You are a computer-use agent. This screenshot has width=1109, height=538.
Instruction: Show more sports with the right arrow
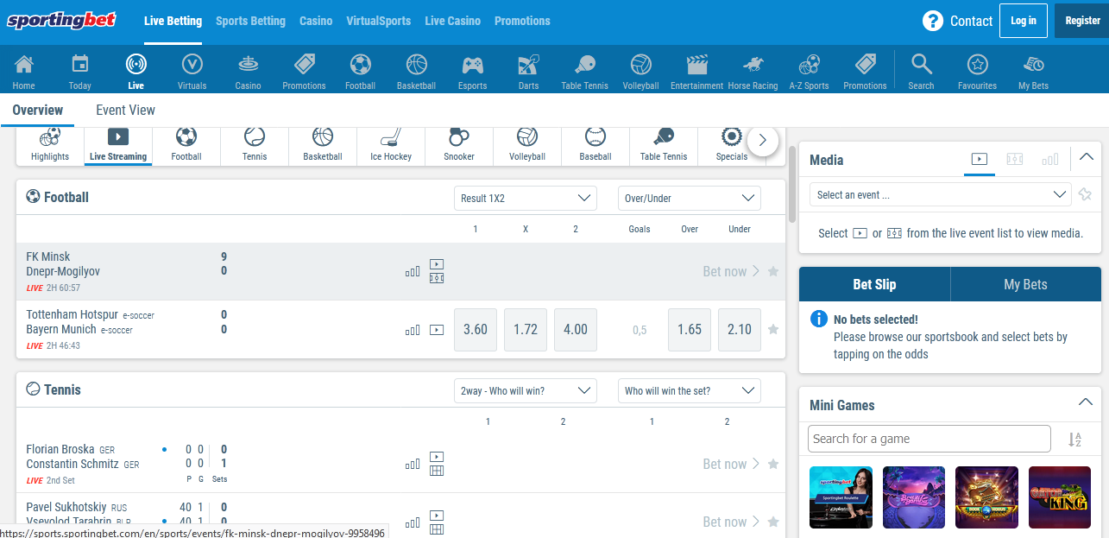pos(763,140)
